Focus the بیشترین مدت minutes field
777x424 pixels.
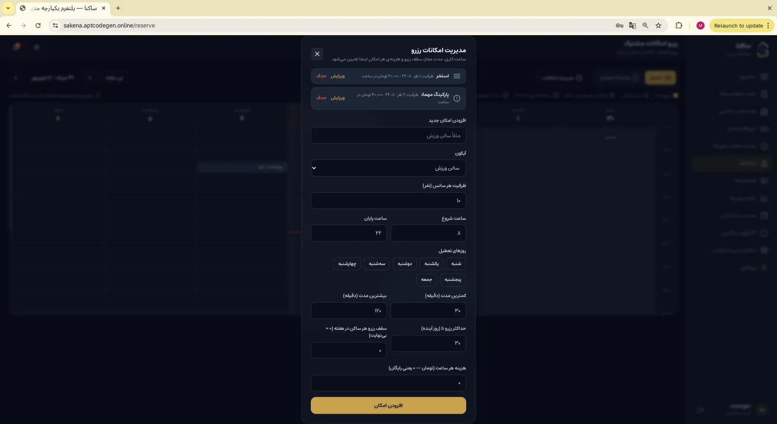(349, 311)
